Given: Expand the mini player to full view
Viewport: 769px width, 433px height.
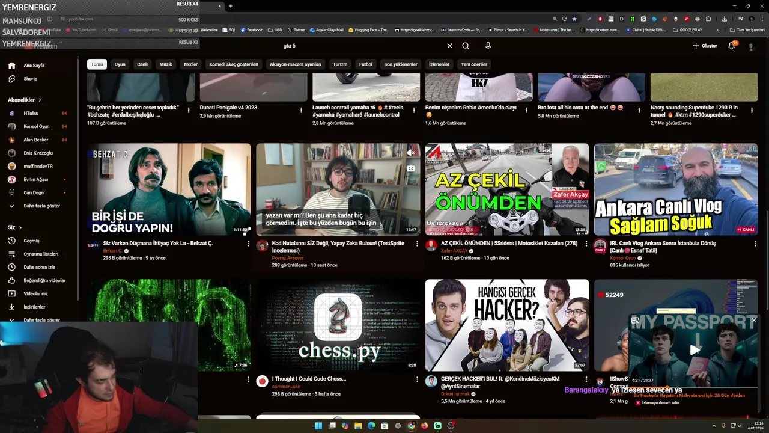Looking at the screenshot, I should click(x=636, y=321).
